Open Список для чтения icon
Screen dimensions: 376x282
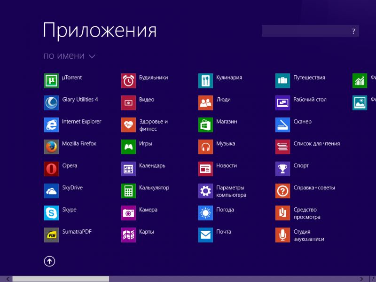[x=283, y=147]
